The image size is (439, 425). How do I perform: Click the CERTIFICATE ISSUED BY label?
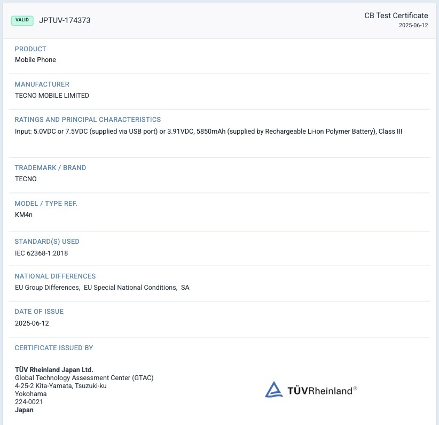pos(53,348)
